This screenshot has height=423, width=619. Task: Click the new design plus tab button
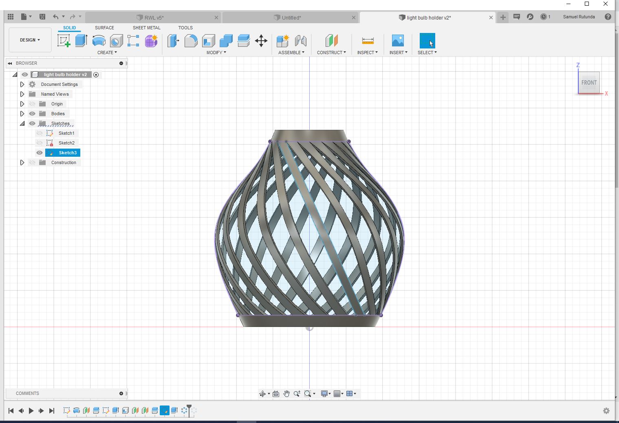pos(503,17)
